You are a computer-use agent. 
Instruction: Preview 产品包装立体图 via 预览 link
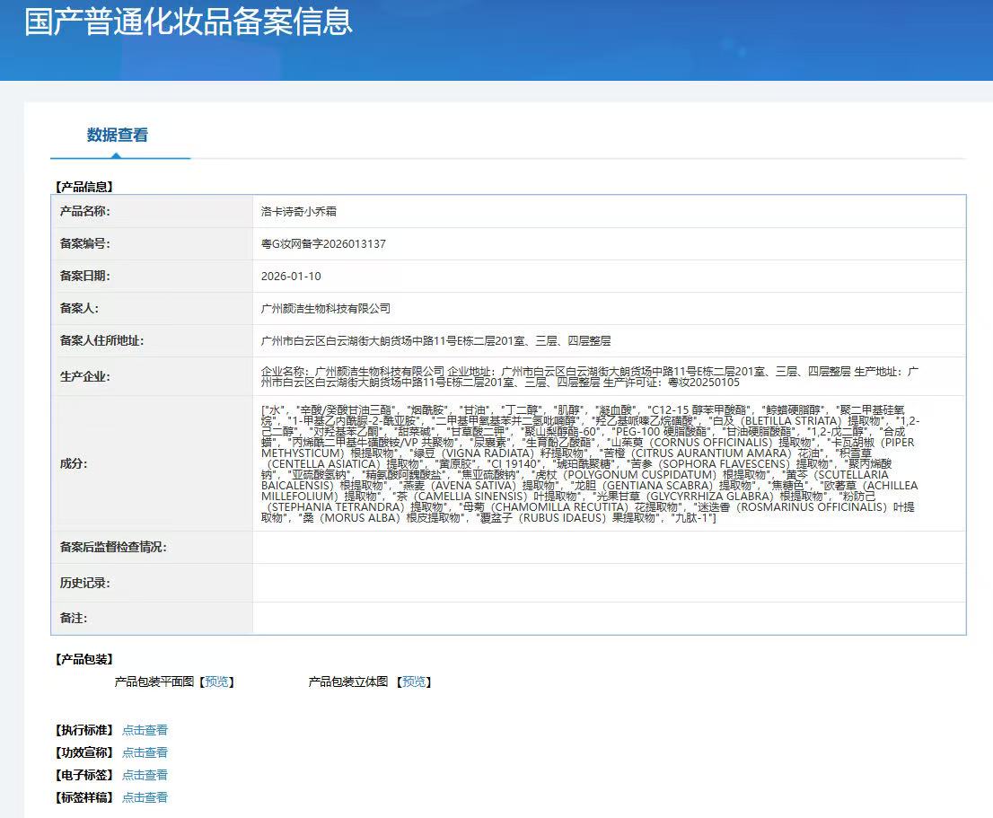(x=414, y=682)
